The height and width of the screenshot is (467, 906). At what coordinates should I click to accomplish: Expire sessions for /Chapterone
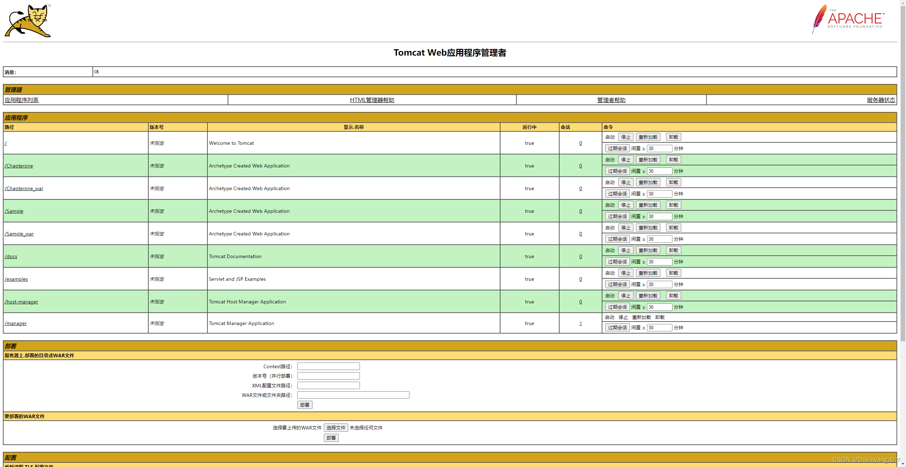click(x=617, y=171)
